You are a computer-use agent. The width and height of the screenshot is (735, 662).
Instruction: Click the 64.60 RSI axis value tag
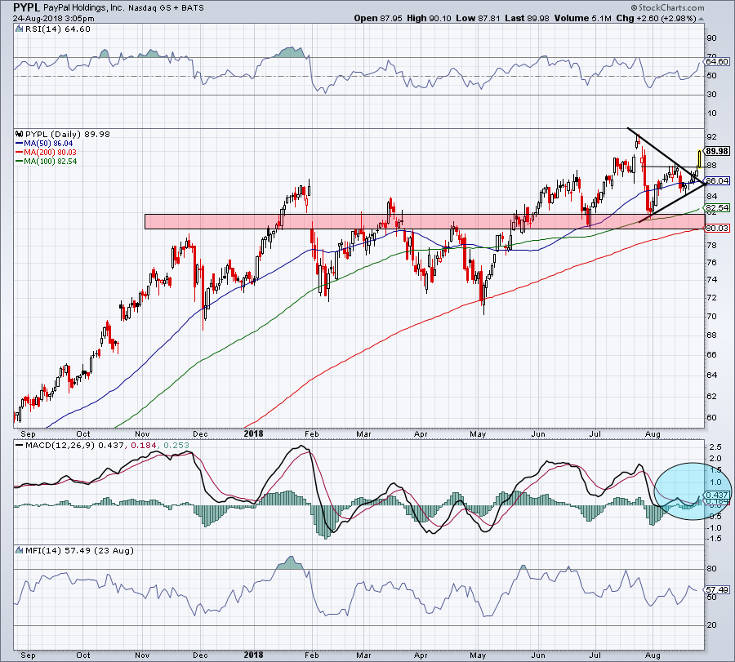tap(717, 61)
